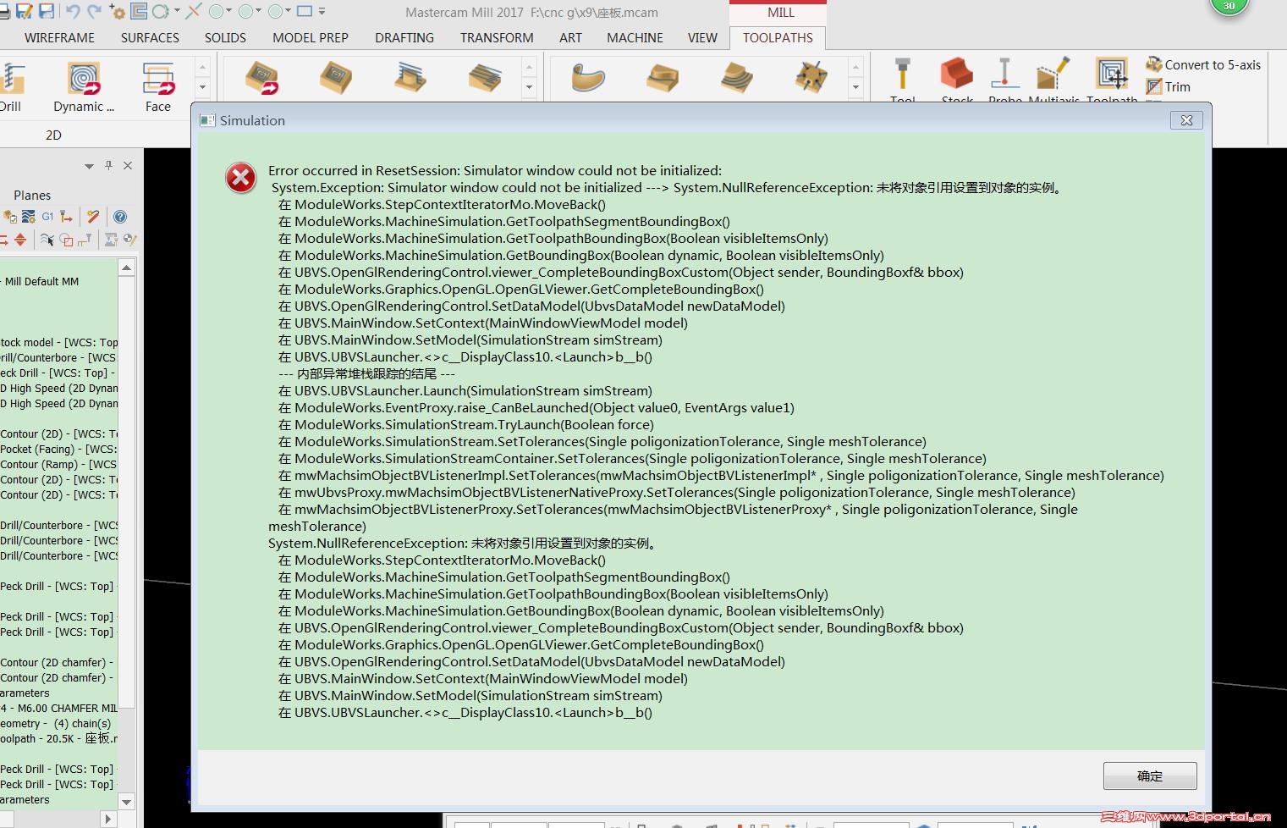Image resolution: width=1287 pixels, height=828 pixels.
Task: Click the red up-down arrows icon in Toolpaths panel
Action: 20,240
